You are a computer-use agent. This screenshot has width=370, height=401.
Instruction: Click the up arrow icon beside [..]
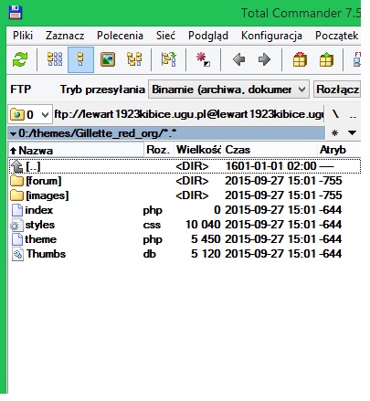click(x=16, y=166)
